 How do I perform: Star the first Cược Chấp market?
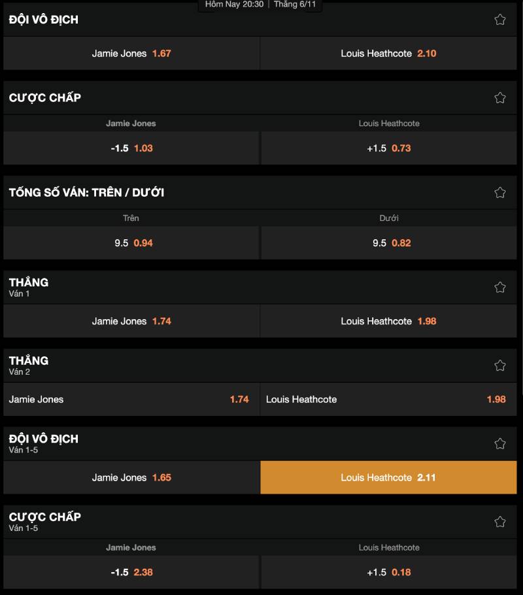tap(500, 97)
